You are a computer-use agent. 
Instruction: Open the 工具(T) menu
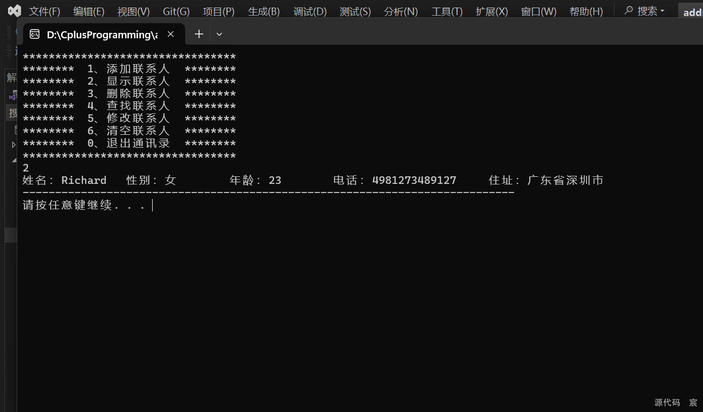coord(447,11)
